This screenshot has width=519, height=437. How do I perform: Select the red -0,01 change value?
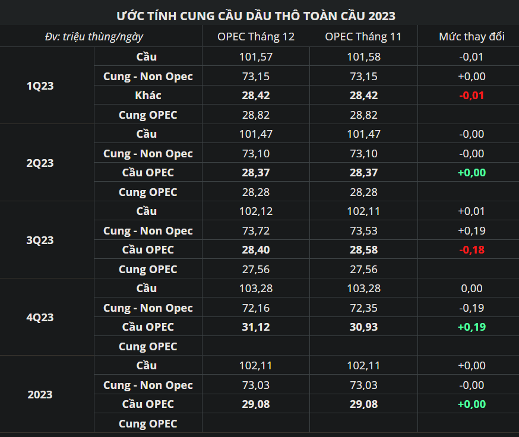pyautogui.click(x=471, y=96)
